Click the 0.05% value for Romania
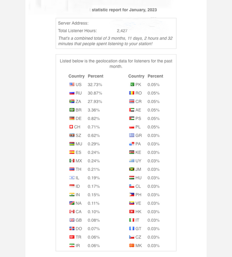 point(153,93)
